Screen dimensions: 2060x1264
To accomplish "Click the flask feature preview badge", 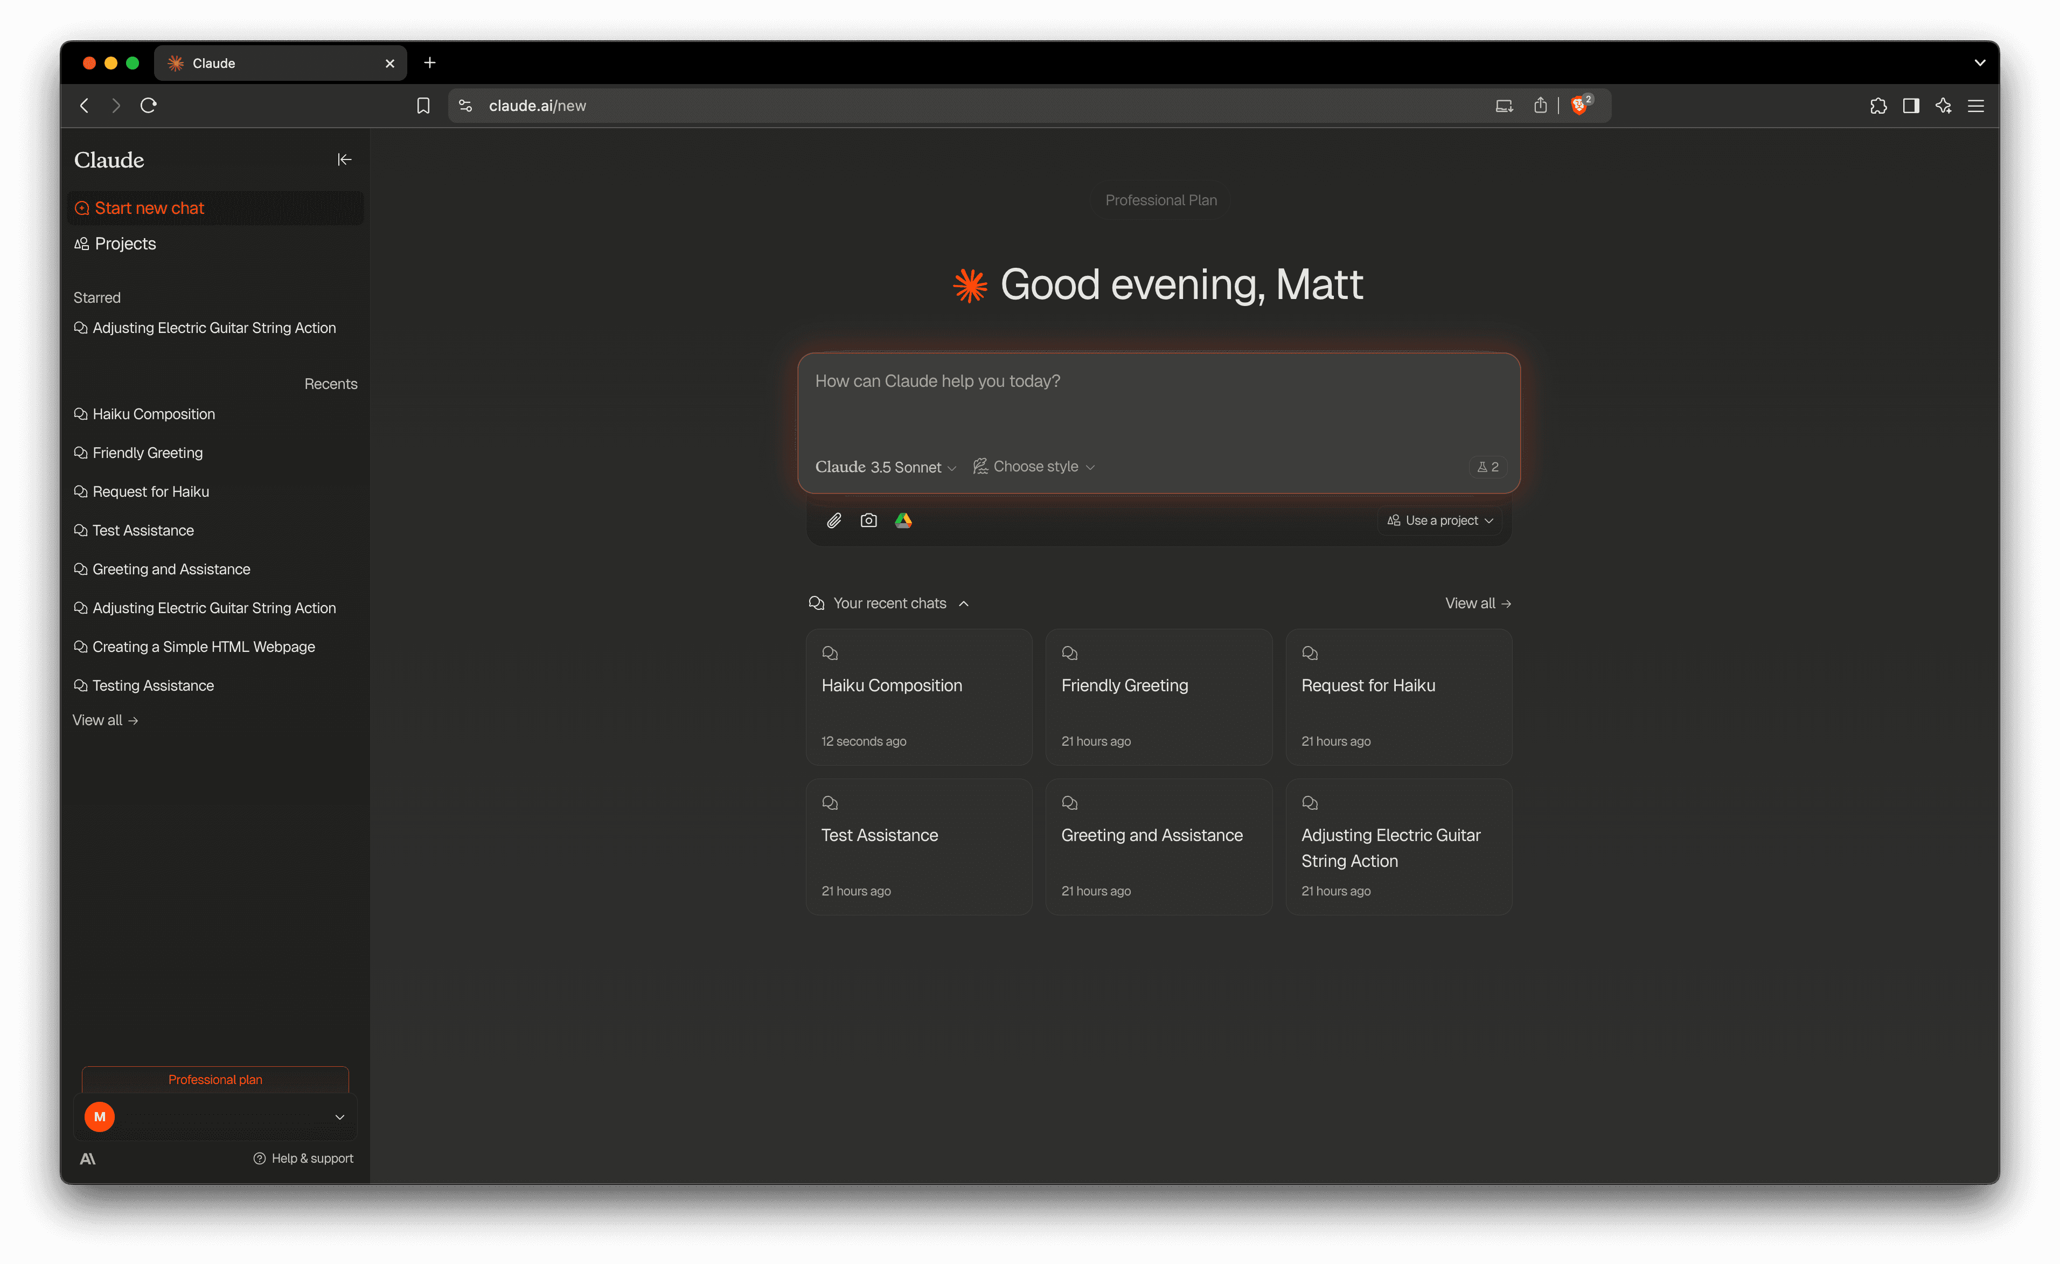I will [1488, 467].
